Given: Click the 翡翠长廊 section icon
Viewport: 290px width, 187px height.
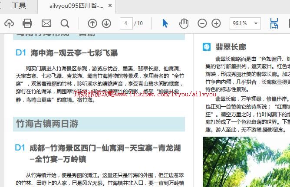Looking at the screenshot, I should (x=207, y=47).
